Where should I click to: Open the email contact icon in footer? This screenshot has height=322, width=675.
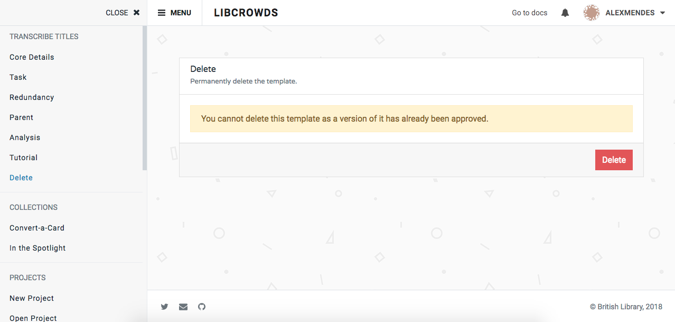point(183,307)
